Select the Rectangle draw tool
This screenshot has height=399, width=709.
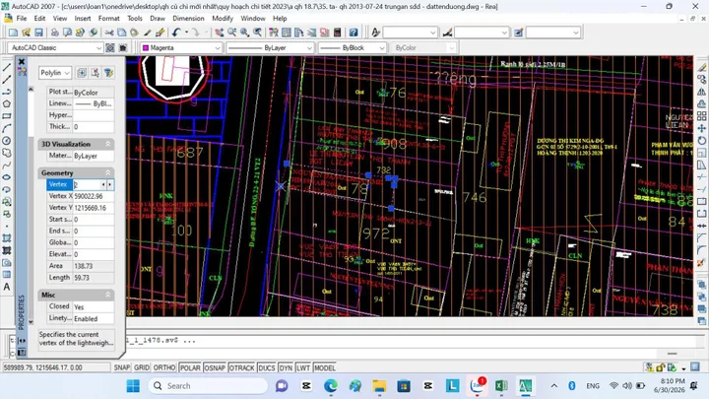(x=7, y=116)
